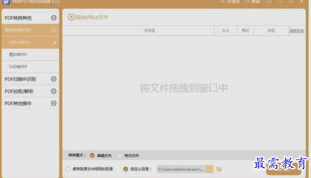Select 图片转PDF in the sidebar
The image size is (311, 178).
(x=30, y=54)
